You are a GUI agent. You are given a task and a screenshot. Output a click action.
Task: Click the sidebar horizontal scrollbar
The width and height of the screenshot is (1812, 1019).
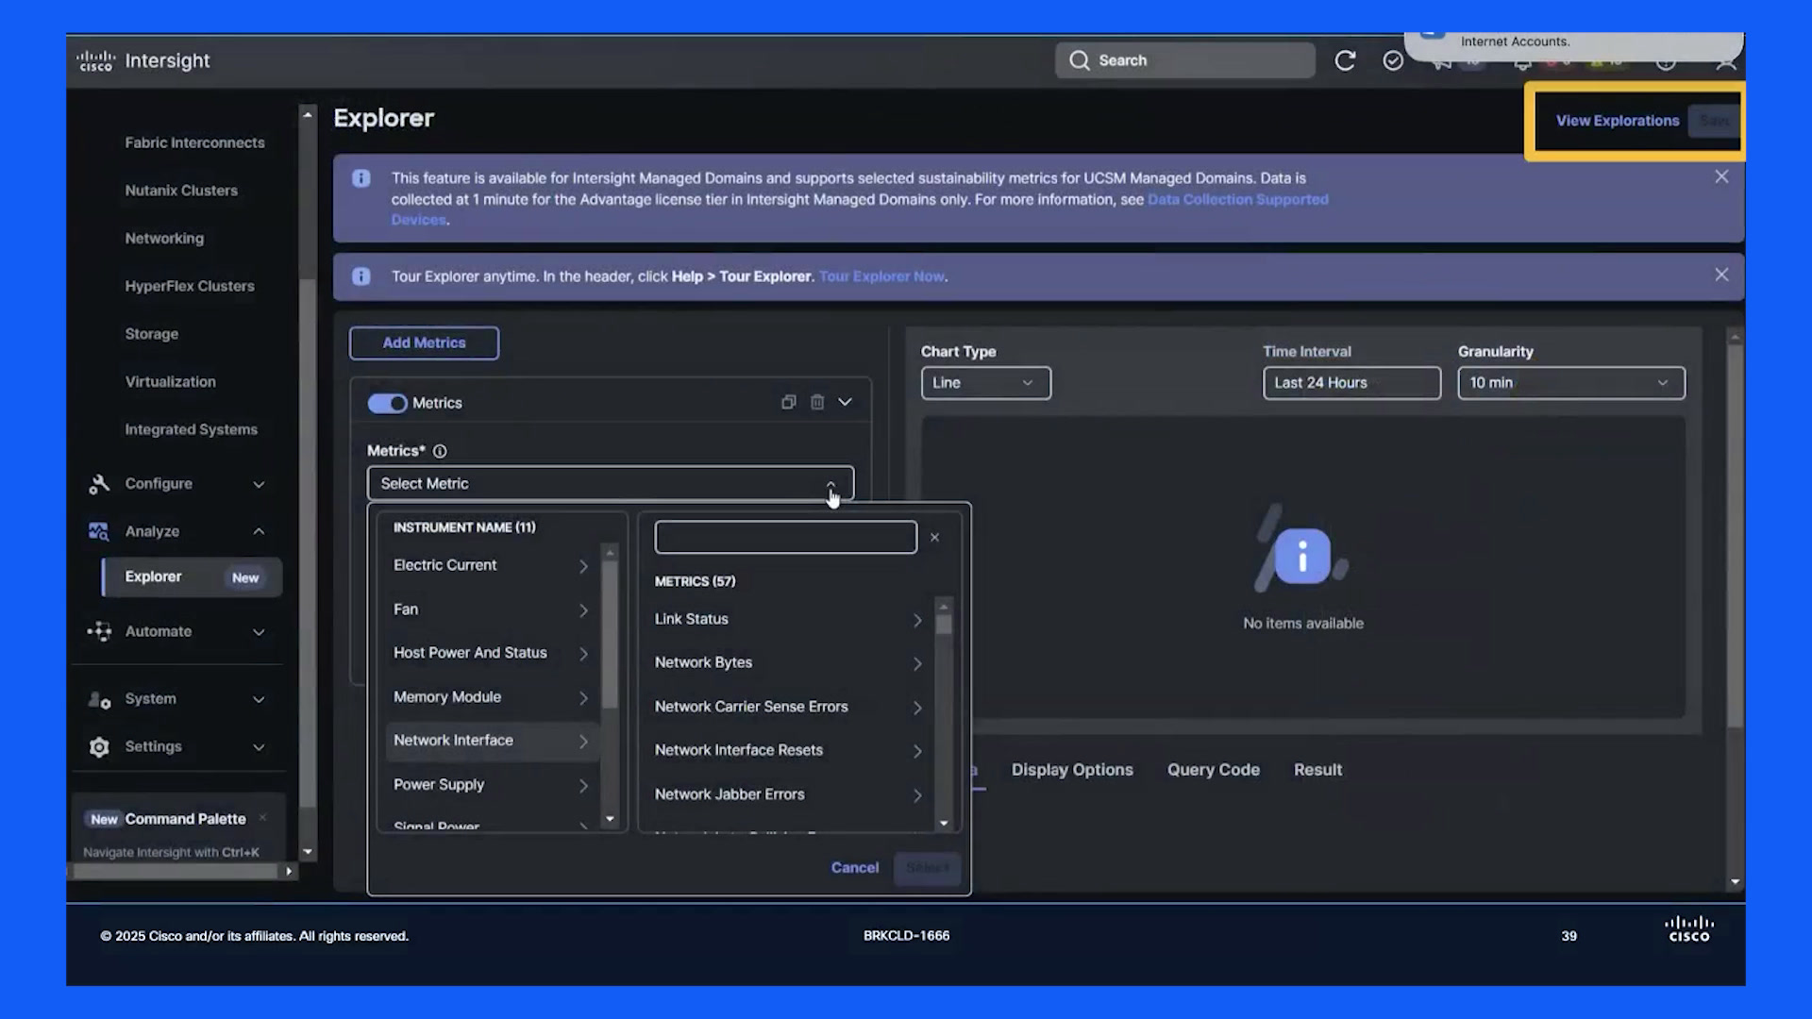(x=176, y=872)
